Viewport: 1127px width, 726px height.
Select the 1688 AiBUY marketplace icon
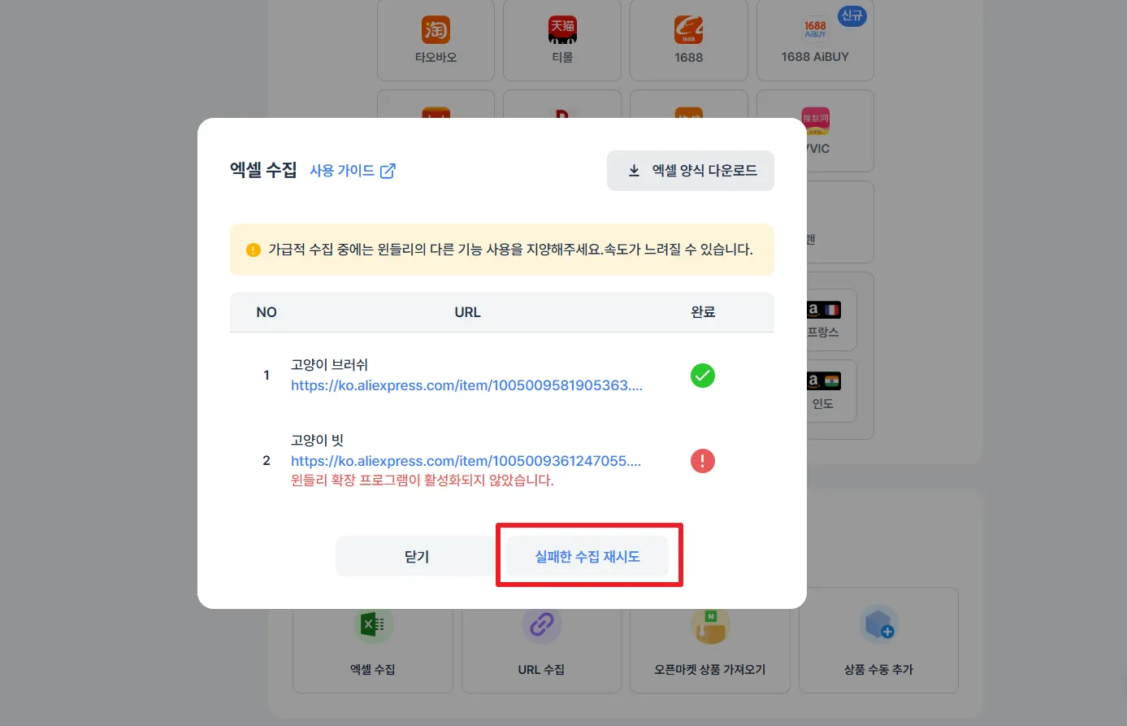[815, 30]
